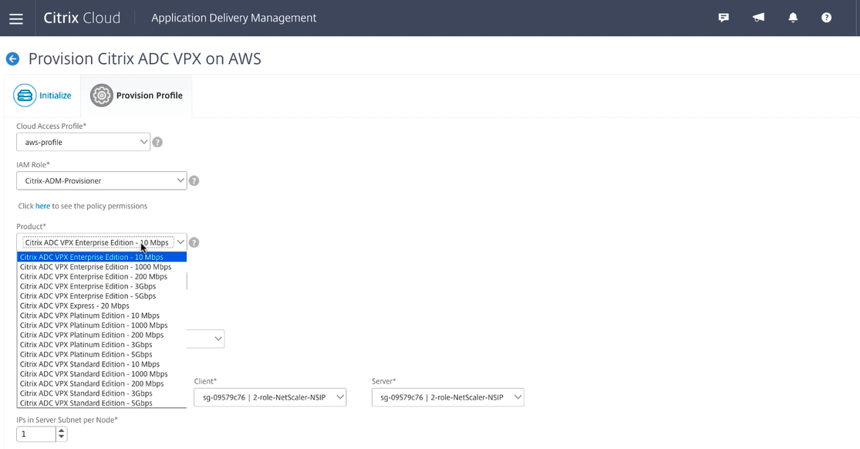
Task: Switch to the Initialize tab
Action: click(x=42, y=96)
